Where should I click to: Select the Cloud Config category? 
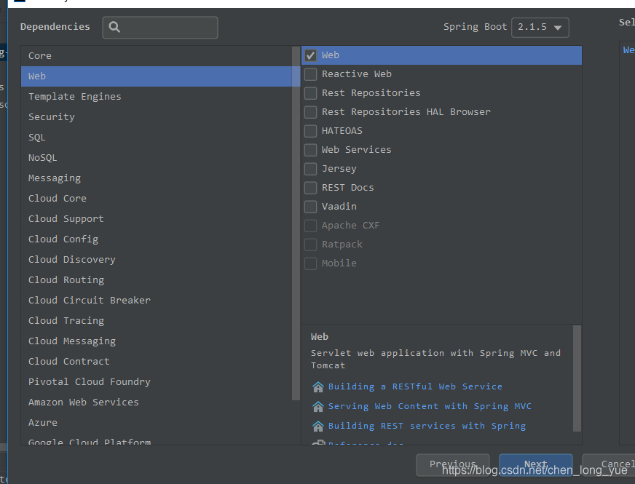point(157,239)
